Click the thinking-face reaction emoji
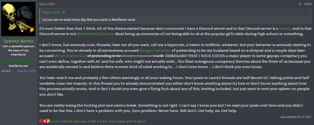 pyautogui.click(x=48, y=121)
